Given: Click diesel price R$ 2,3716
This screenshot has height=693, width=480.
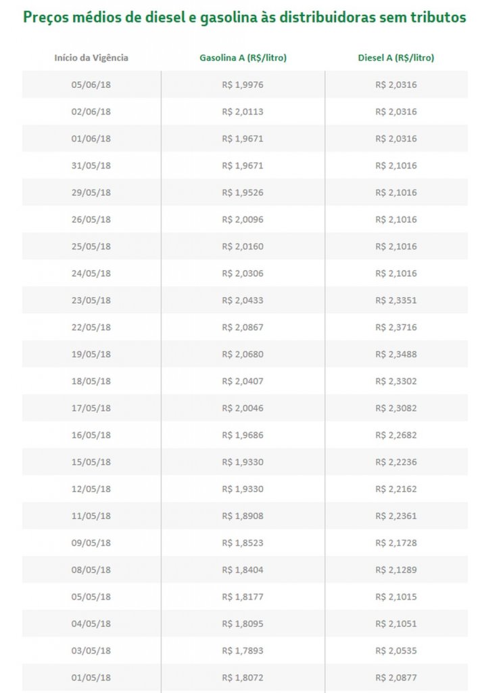Looking at the screenshot, I should (x=395, y=328).
